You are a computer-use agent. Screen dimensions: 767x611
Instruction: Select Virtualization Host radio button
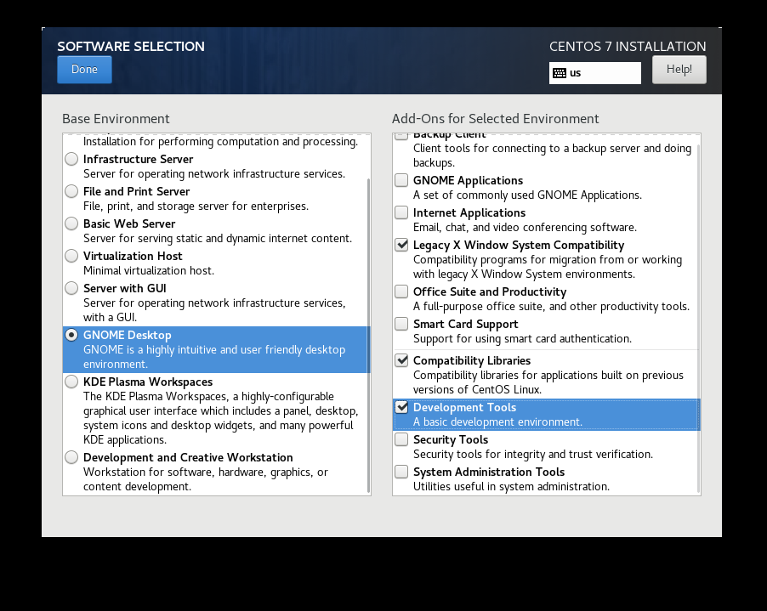71,256
